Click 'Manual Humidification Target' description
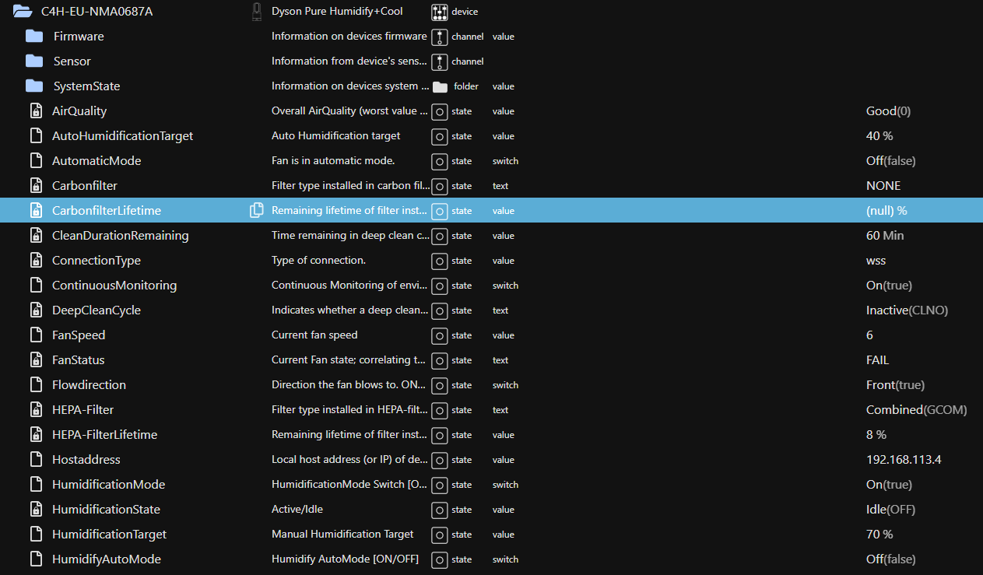Image resolution: width=983 pixels, height=575 pixels. click(x=342, y=535)
